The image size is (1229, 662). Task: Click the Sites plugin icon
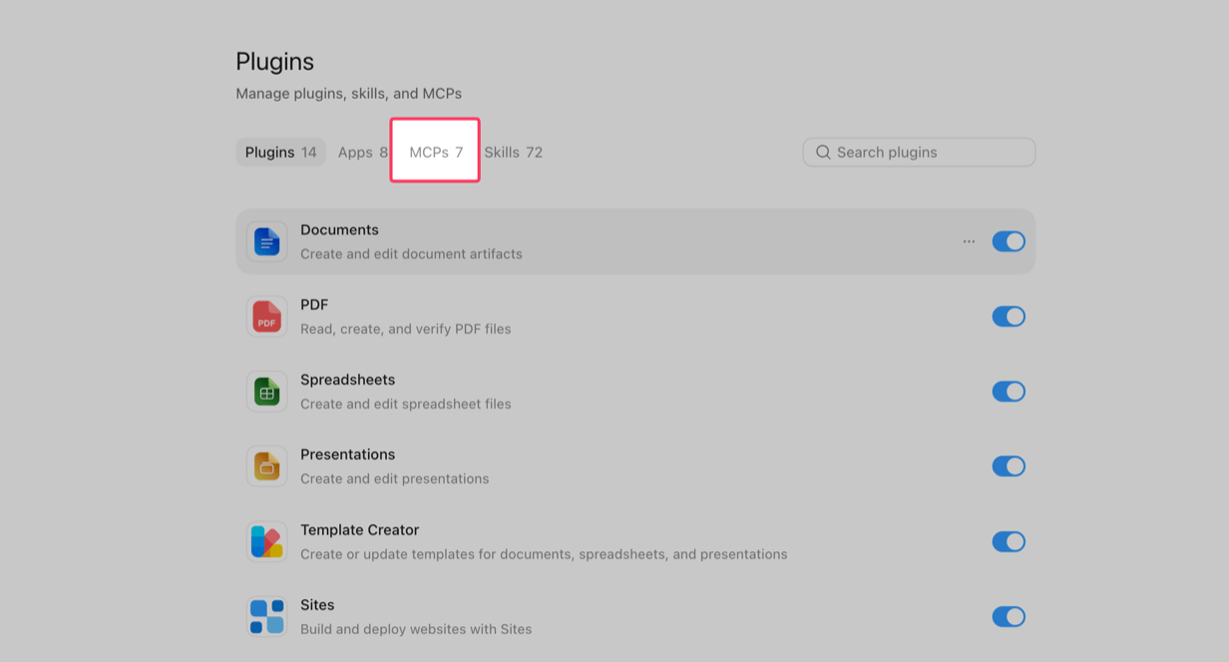[x=266, y=616]
